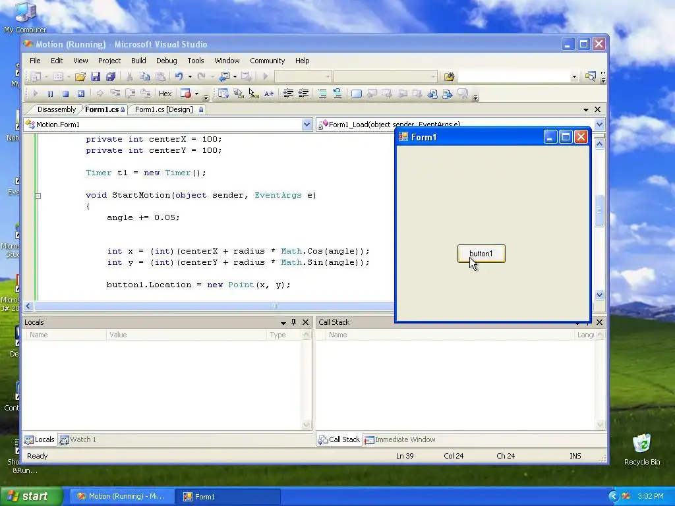Open the Project menu
Viewport: 675px width, 506px height.
point(109,61)
